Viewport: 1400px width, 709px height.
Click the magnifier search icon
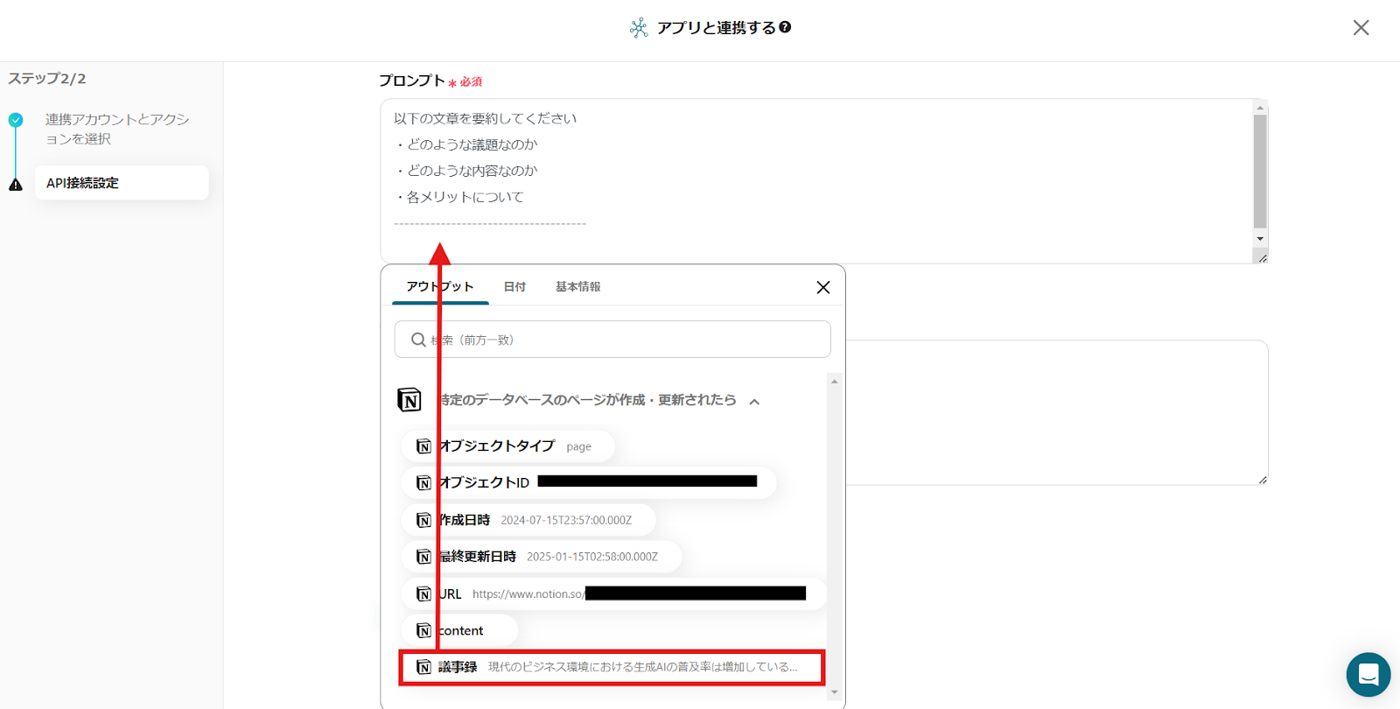click(418, 340)
